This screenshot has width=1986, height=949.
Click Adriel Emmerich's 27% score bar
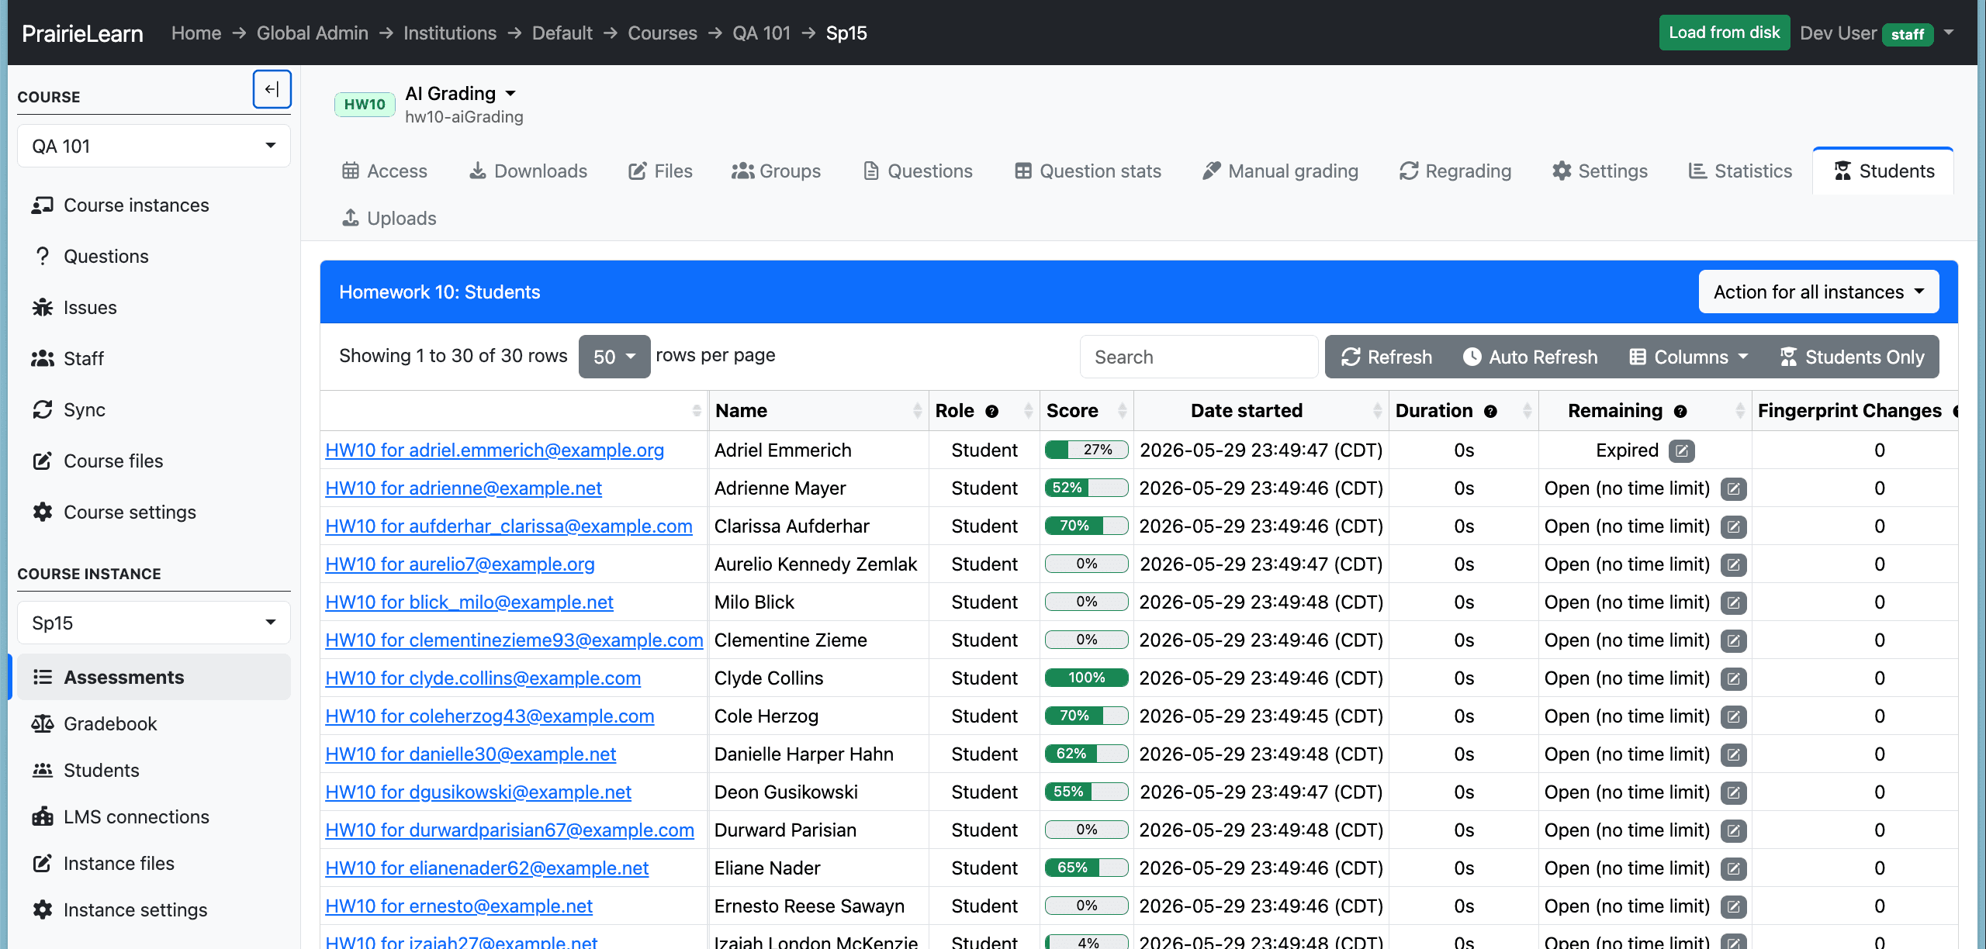[x=1086, y=450]
